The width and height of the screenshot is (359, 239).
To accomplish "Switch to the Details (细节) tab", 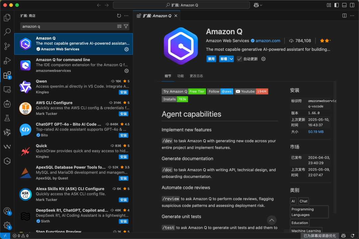I will pos(168,76).
